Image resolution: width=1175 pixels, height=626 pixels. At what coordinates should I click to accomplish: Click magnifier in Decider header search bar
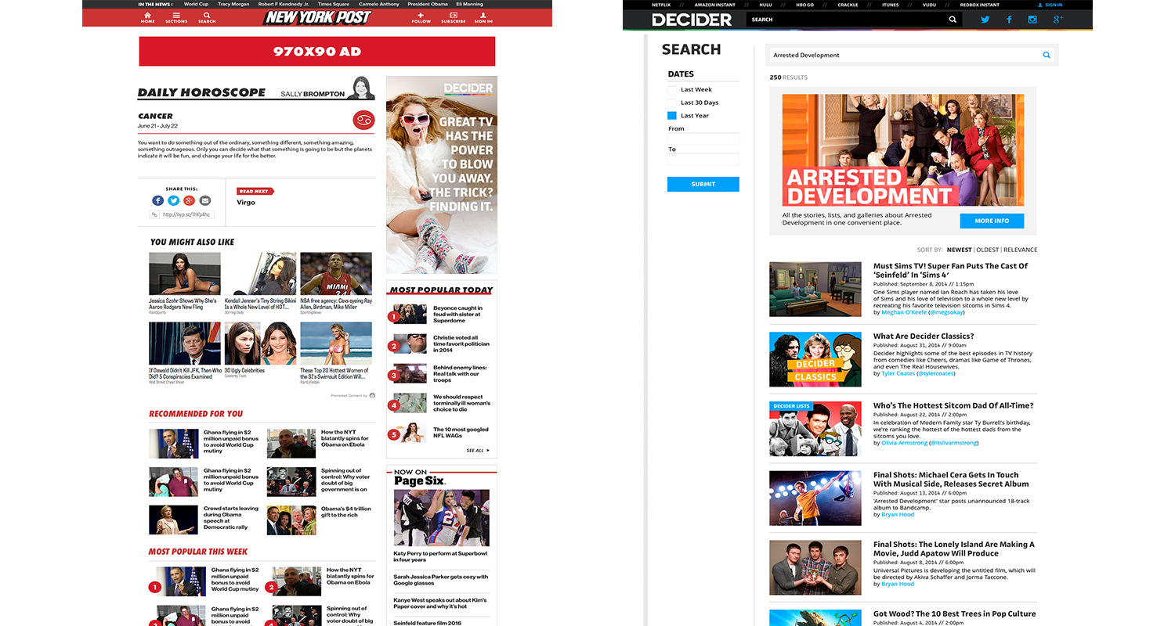point(953,20)
